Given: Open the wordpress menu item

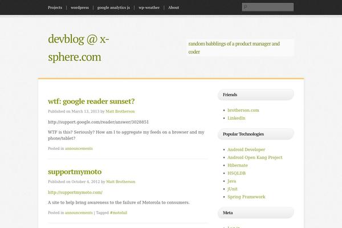Looking at the screenshot, I should pos(80,7).
